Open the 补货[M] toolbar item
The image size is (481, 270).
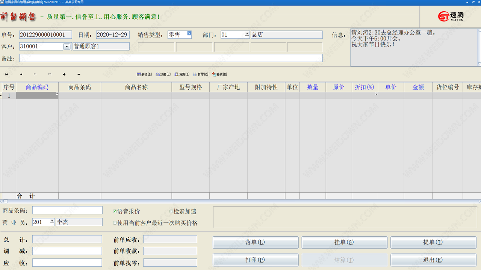[x=219, y=74]
